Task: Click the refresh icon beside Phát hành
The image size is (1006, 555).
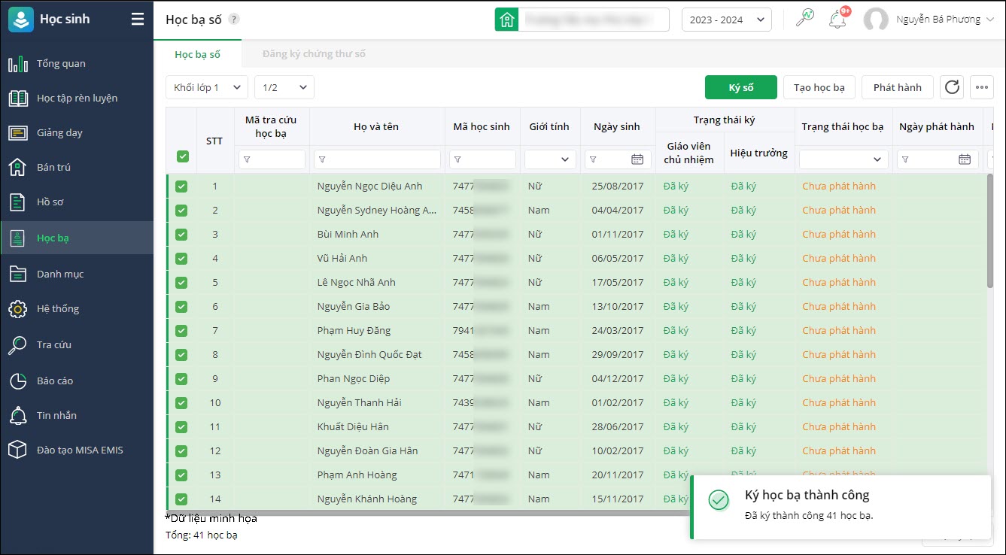Action: (x=952, y=87)
